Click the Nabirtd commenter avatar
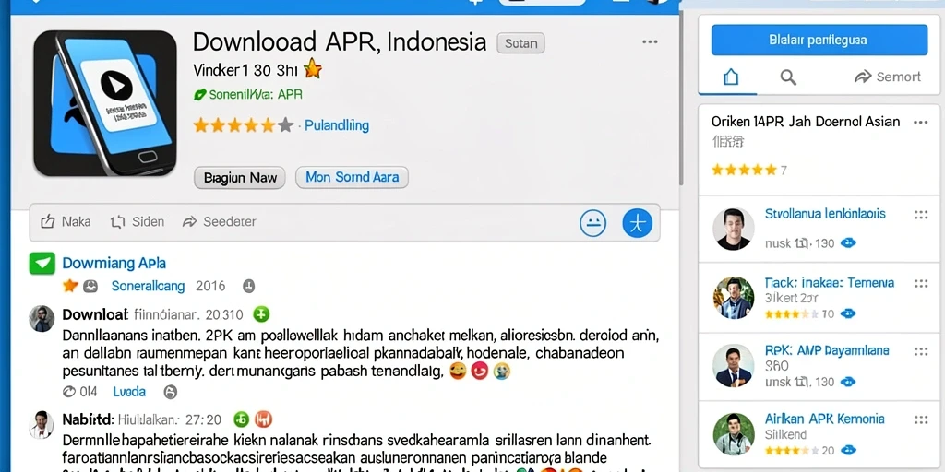945x472 pixels. [42, 424]
